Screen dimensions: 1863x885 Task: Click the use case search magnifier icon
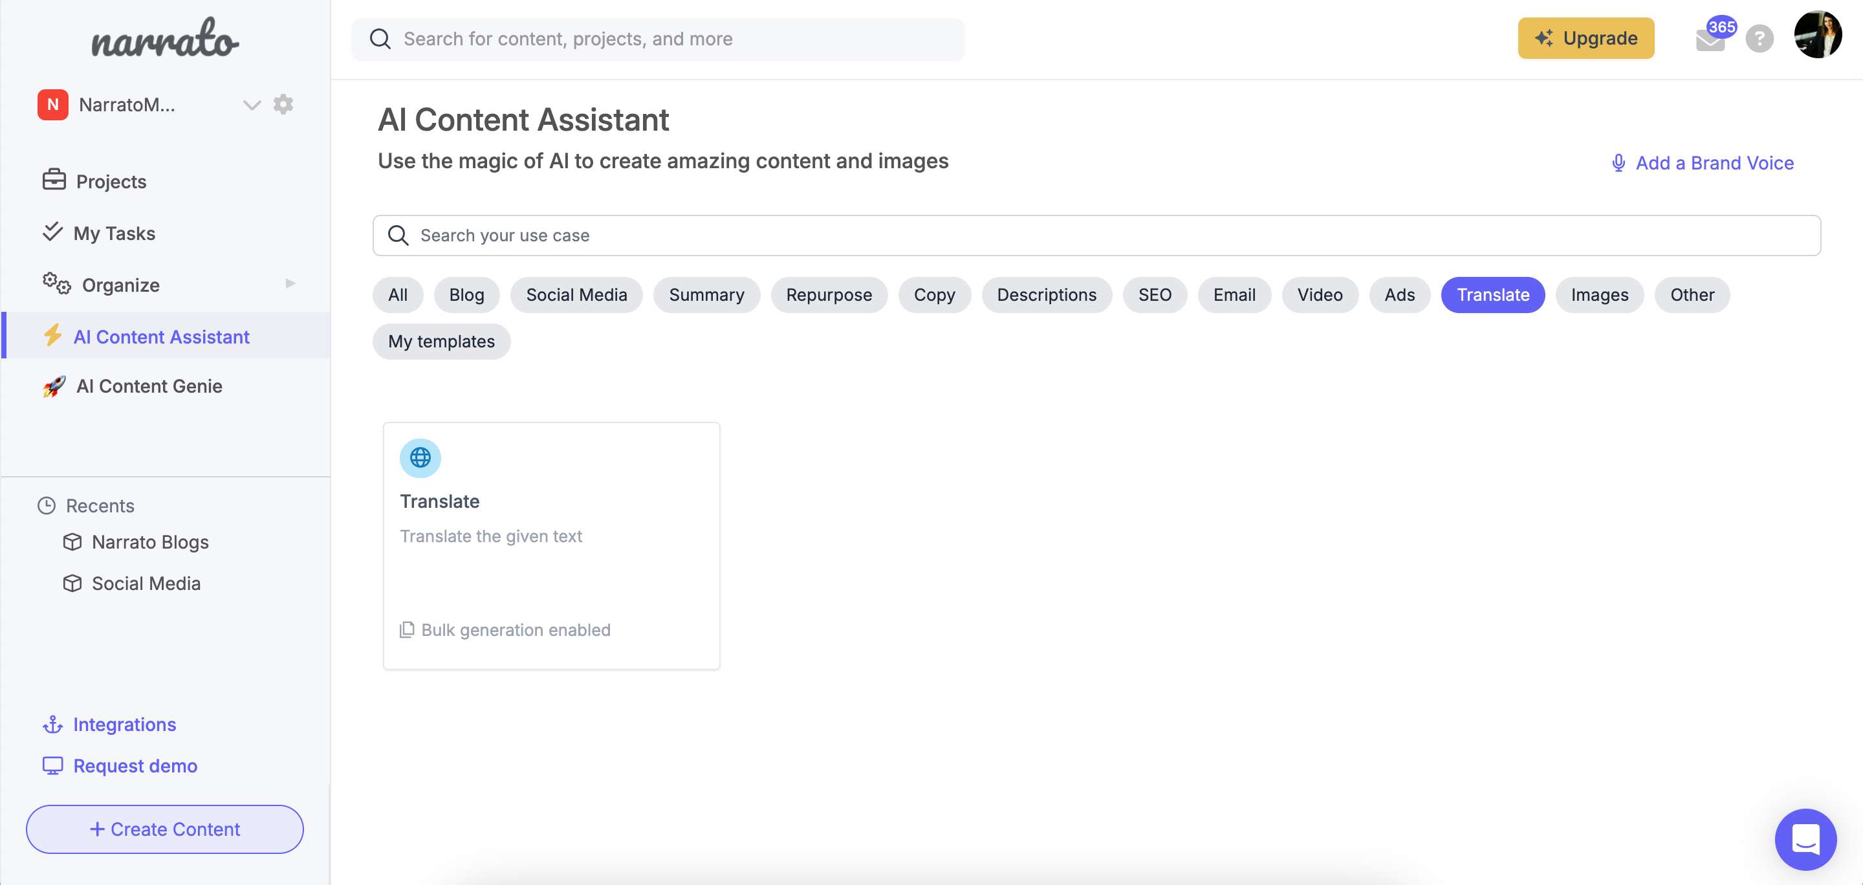pyautogui.click(x=398, y=235)
